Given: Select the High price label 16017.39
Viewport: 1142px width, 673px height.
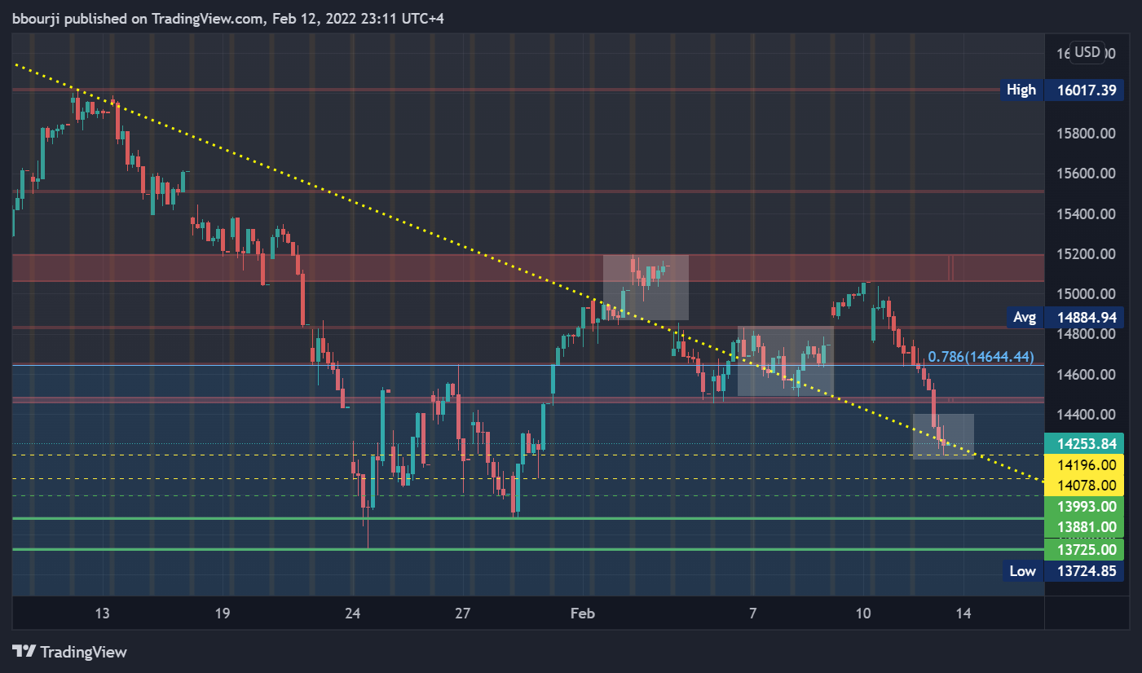Looking at the screenshot, I should tap(1086, 90).
